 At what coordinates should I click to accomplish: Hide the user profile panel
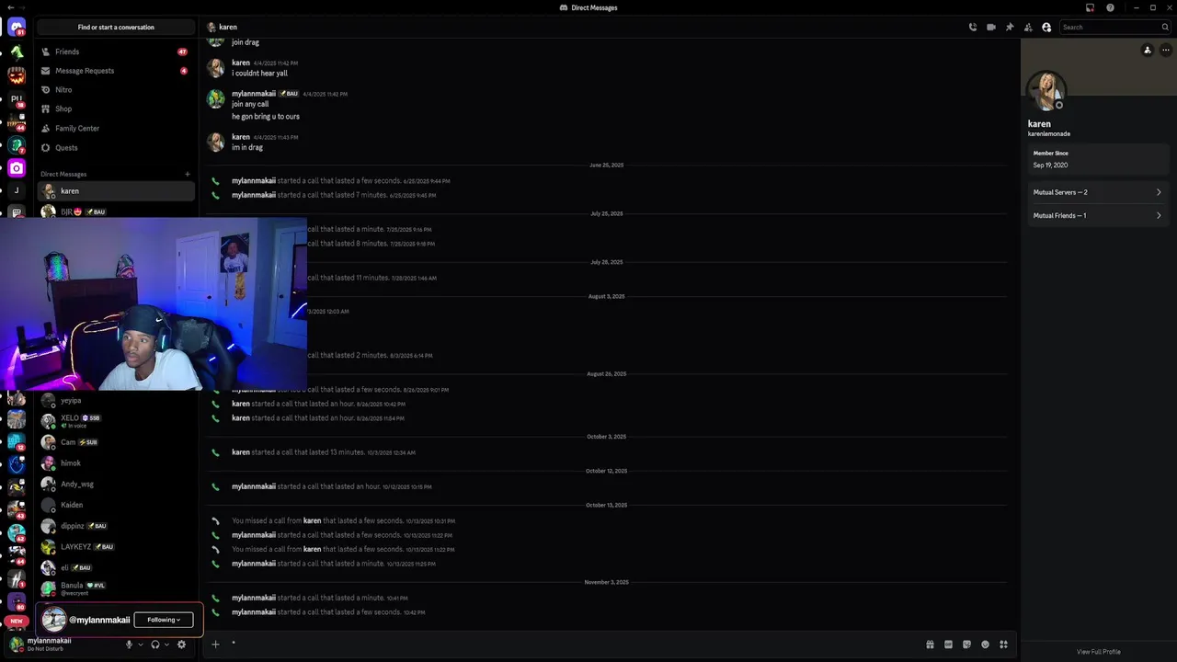click(x=1046, y=28)
